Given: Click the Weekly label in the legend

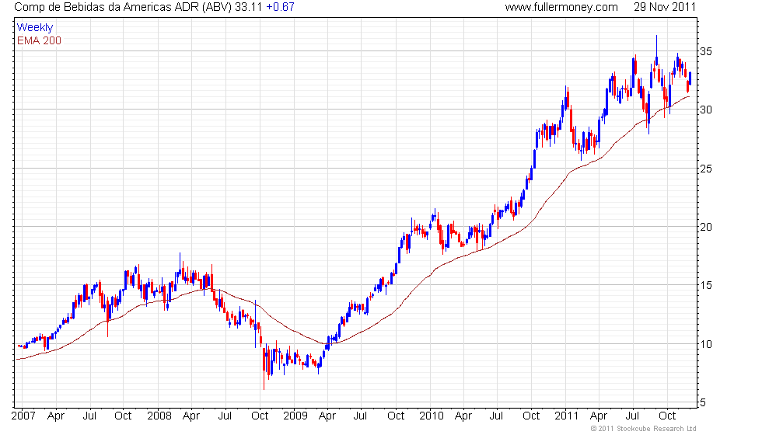Looking at the screenshot, I should click(35, 28).
